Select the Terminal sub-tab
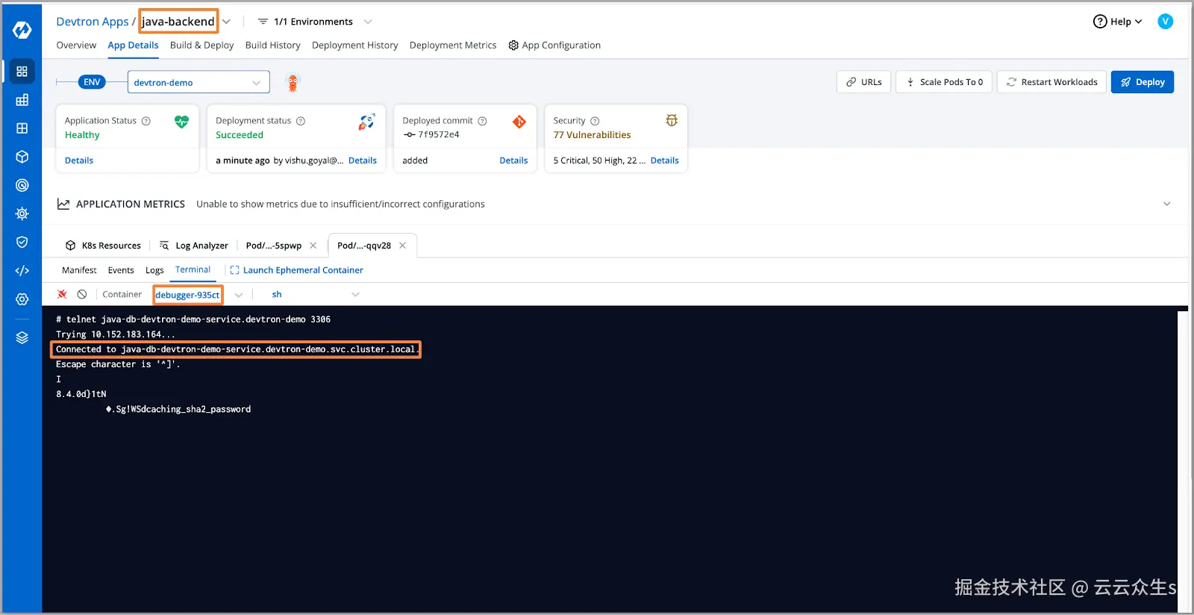 pyautogui.click(x=193, y=269)
